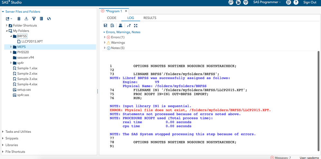321x159 pixels.
Task: Click the Messages error icon in the status bar
Action: (x=272, y=157)
